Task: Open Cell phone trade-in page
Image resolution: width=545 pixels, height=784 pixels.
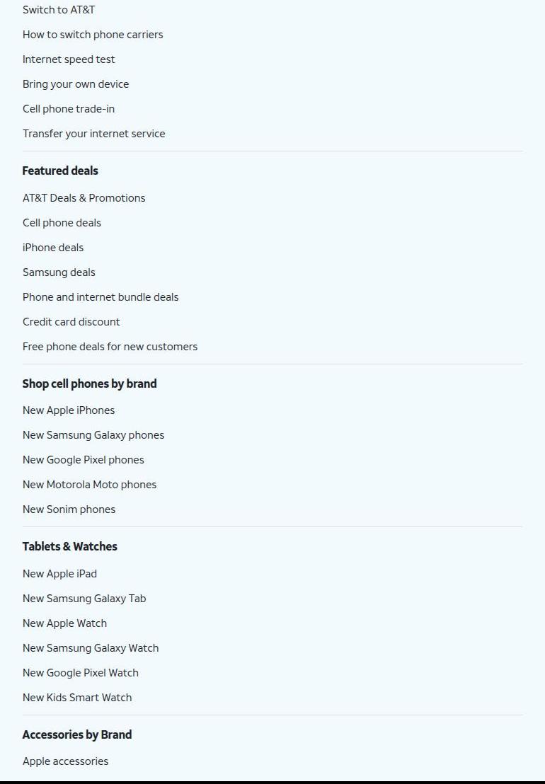Action: click(x=69, y=109)
